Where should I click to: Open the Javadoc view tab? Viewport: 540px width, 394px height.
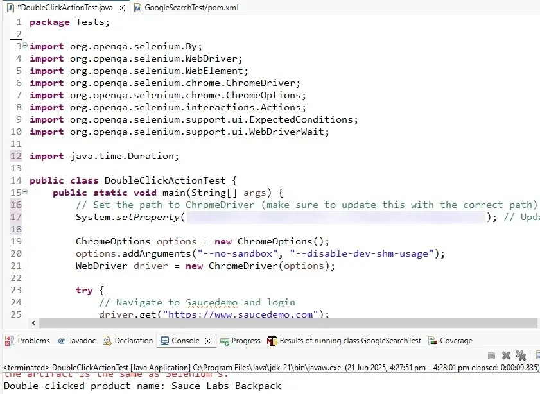[x=77, y=341]
